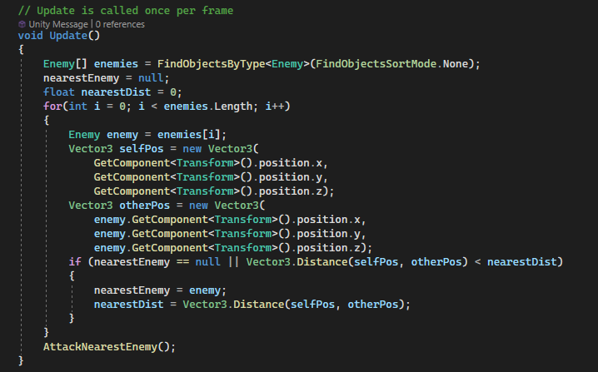Click the 'AttackNearestEnemy()' call
The height and width of the screenshot is (372, 598).
(107, 347)
